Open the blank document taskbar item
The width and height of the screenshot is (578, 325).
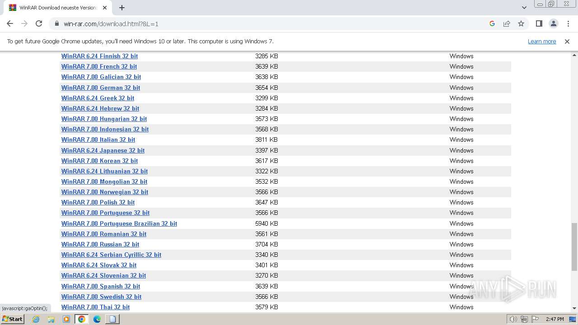pyautogui.click(x=112, y=319)
